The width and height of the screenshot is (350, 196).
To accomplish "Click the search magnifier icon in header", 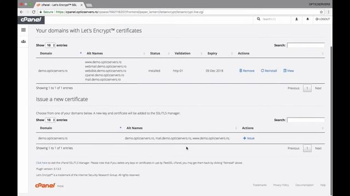I will [x=259, y=19].
